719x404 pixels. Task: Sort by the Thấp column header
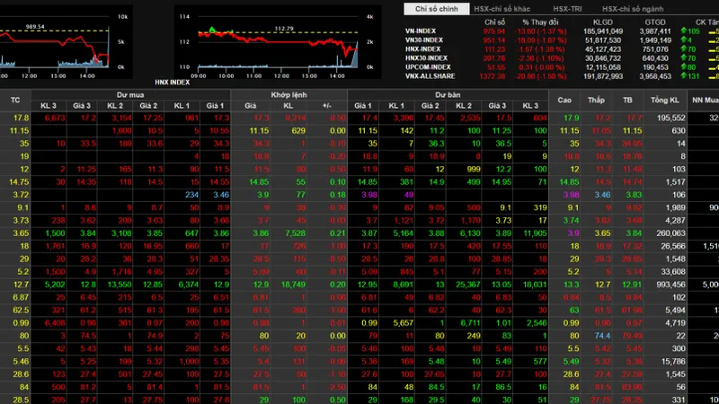596,100
